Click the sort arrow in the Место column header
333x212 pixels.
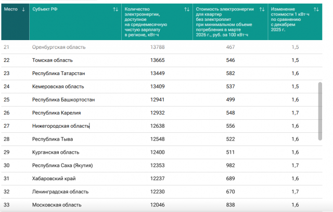[x=23, y=9]
